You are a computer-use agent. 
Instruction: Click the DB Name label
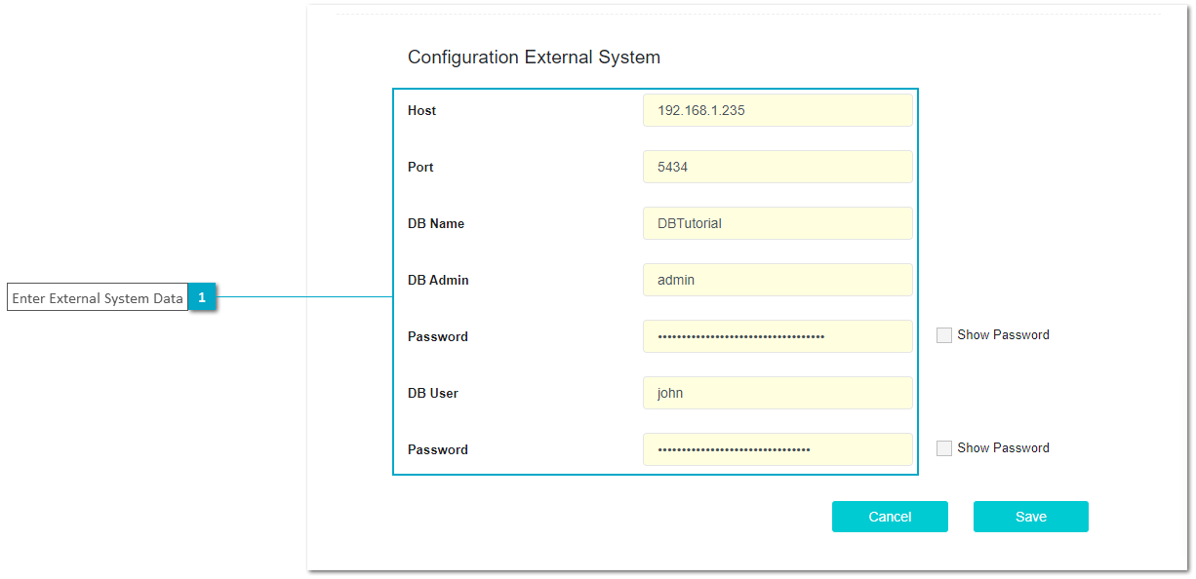click(436, 224)
